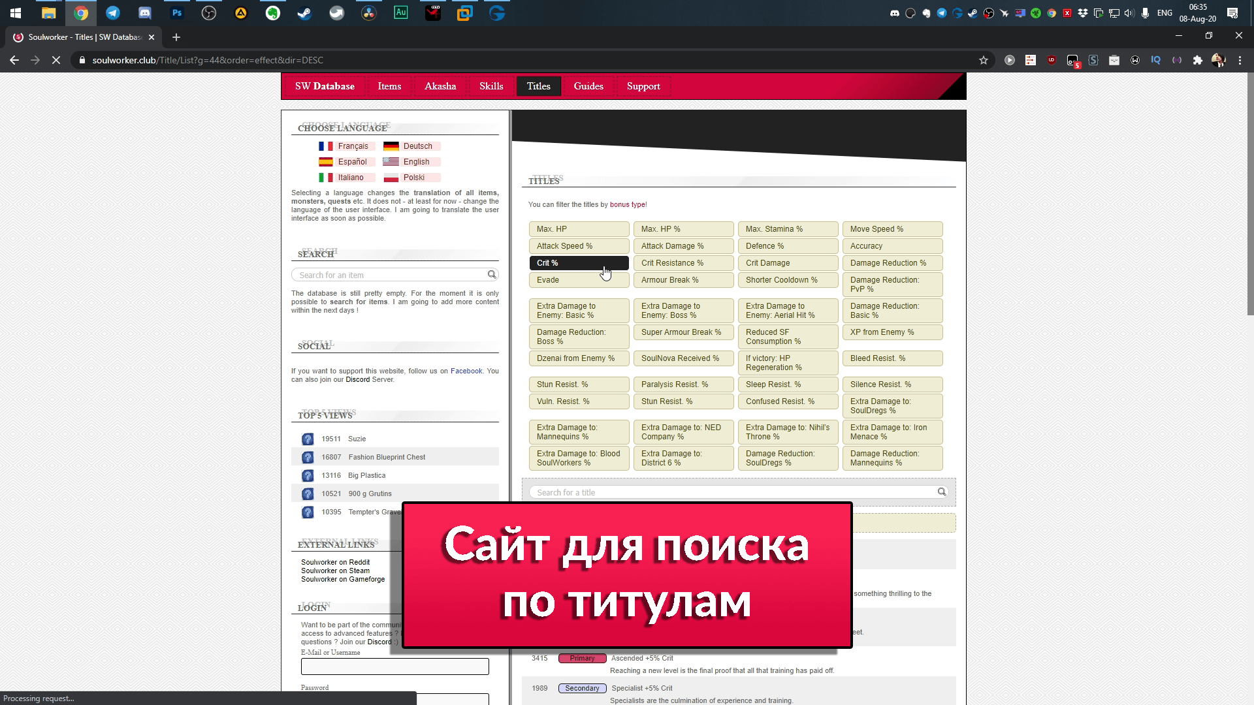Select the English language flag
This screenshot has height=705, width=1254.
(x=391, y=162)
